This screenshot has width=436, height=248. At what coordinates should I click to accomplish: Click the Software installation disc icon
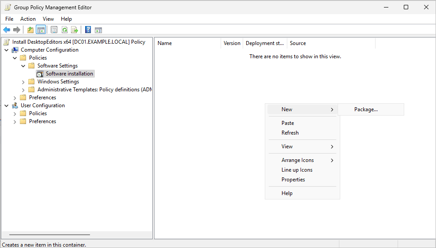[x=40, y=74]
